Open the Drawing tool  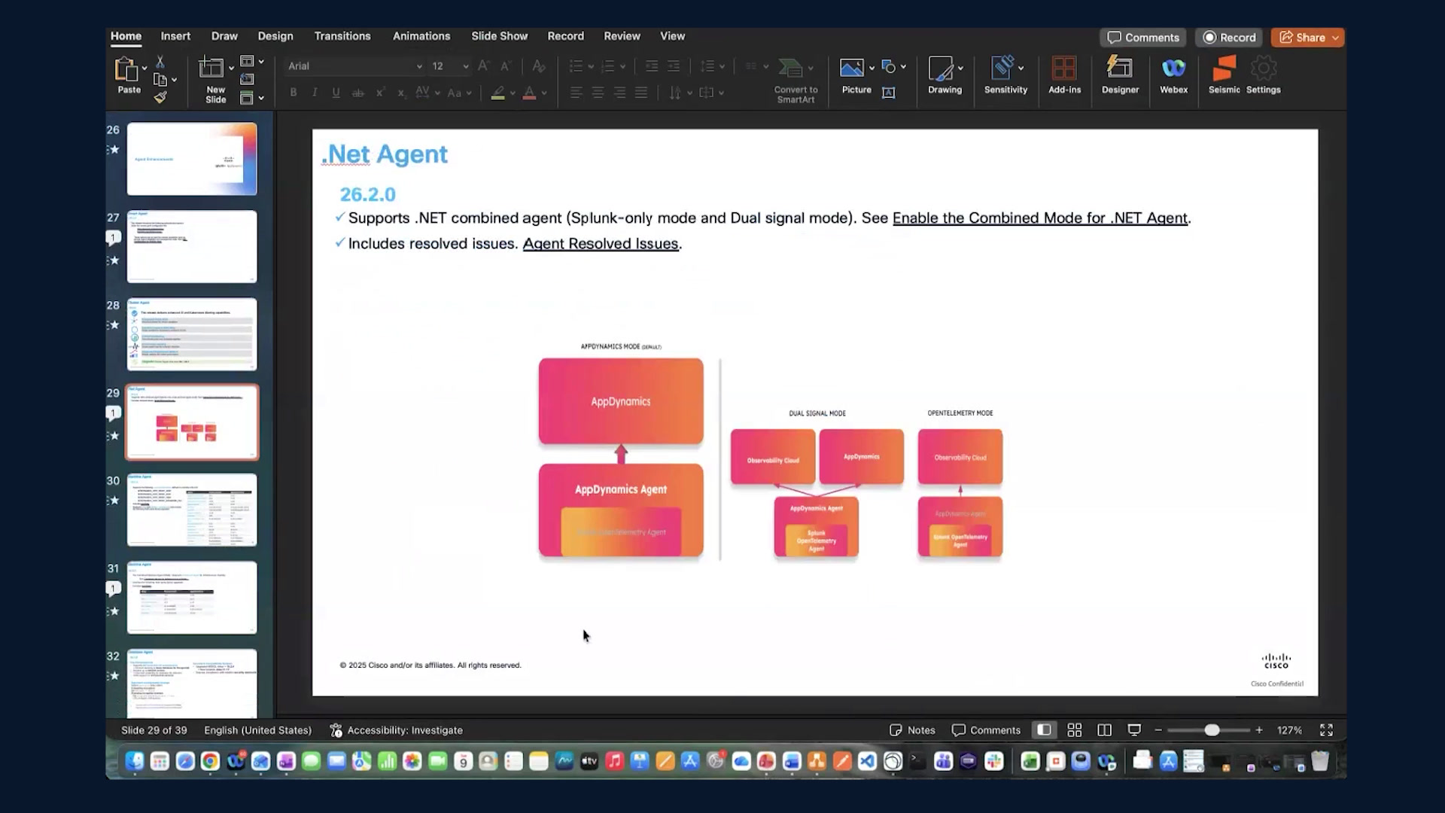pyautogui.click(x=945, y=75)
